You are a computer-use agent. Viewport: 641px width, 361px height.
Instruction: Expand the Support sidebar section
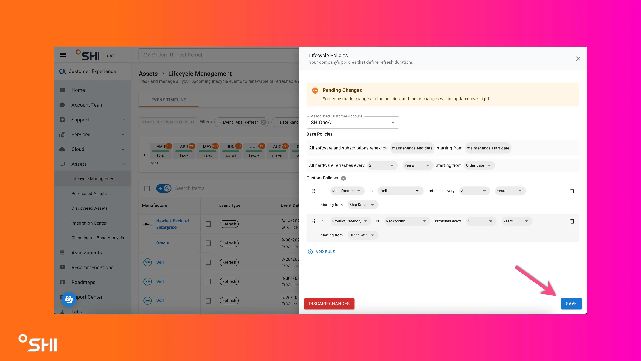point(123,120)
